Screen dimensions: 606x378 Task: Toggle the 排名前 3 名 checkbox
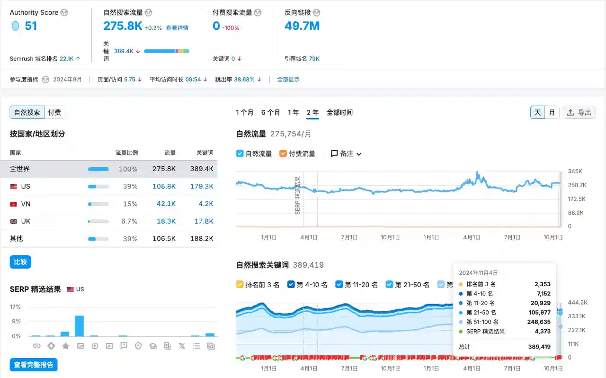(x=240, y=285)
